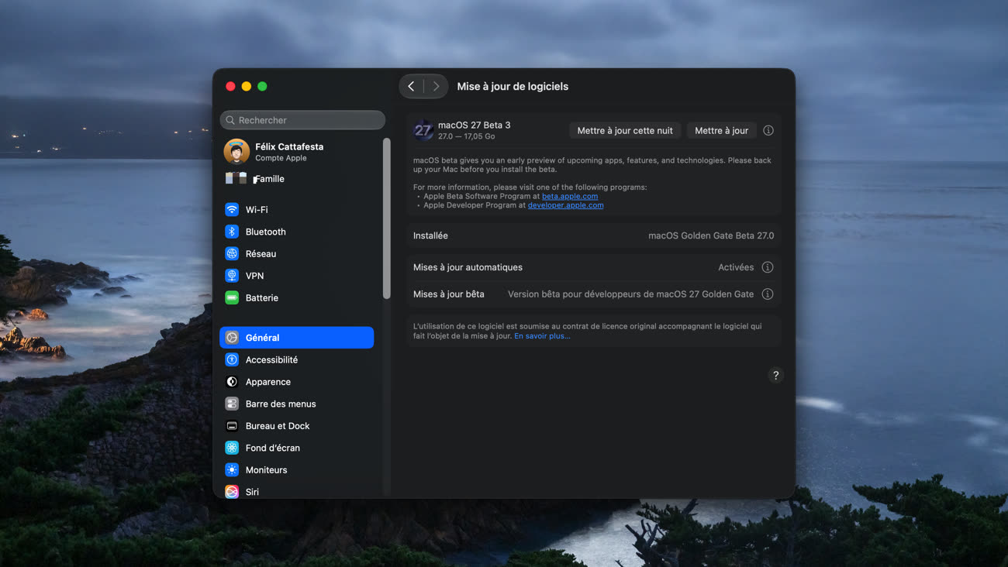Open the developer.apple.com link
Image resolution: width=1008 pixels, height=567 pixels.
point(565,206)
